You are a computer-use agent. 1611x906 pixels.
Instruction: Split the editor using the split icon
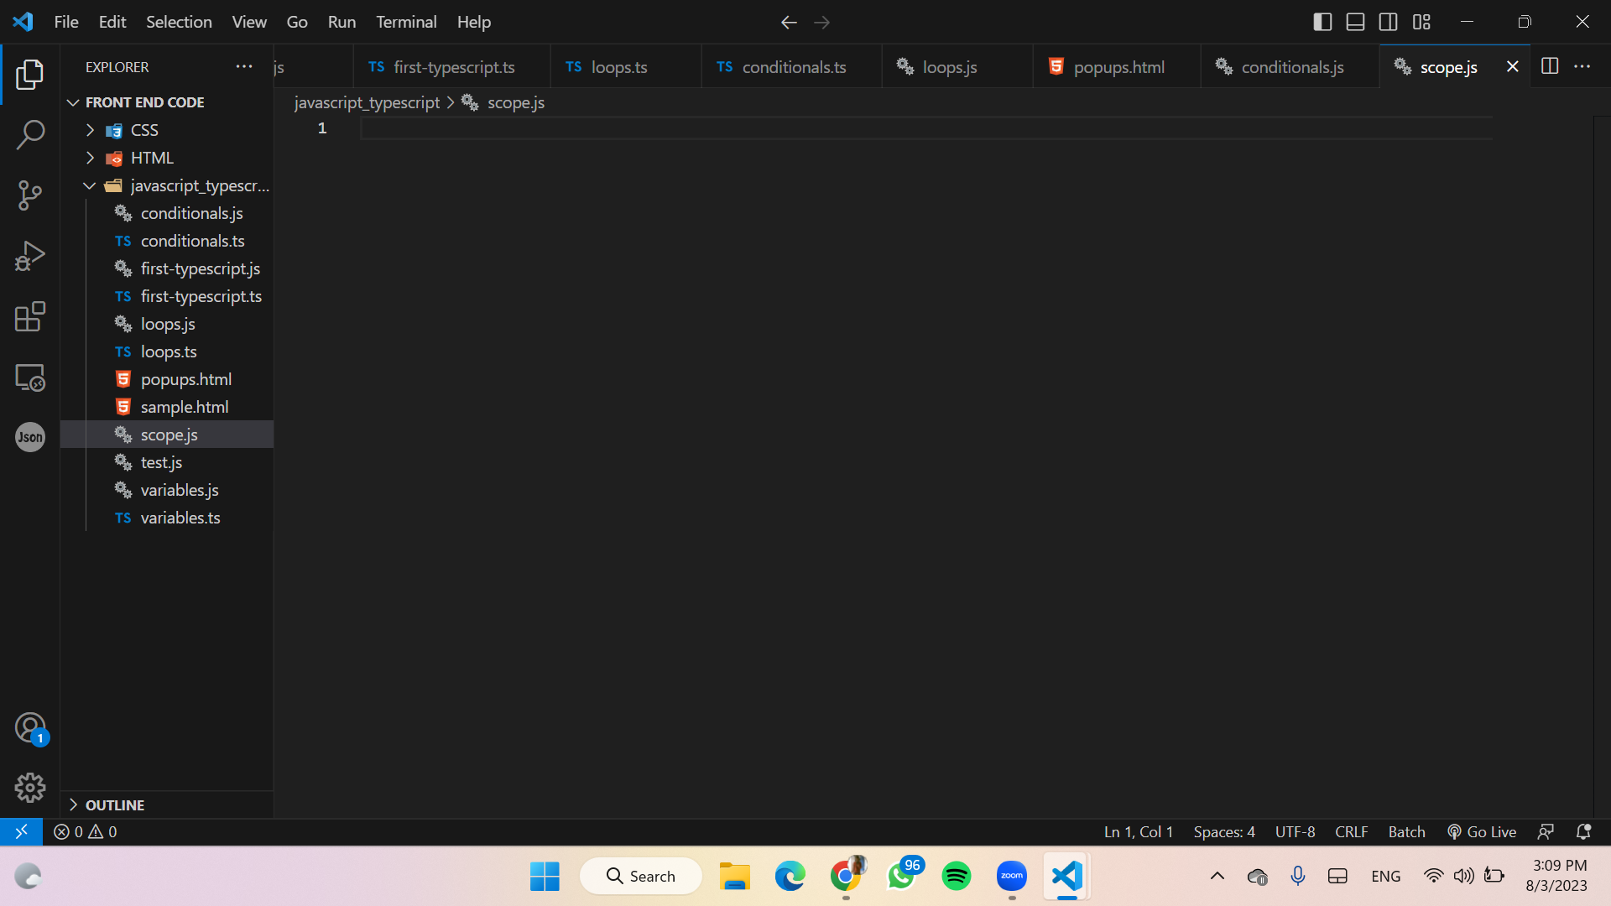pos(1550,66)
